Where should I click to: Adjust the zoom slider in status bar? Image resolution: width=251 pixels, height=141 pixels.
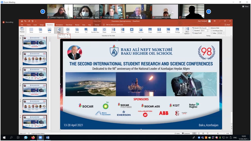[218, 133]
